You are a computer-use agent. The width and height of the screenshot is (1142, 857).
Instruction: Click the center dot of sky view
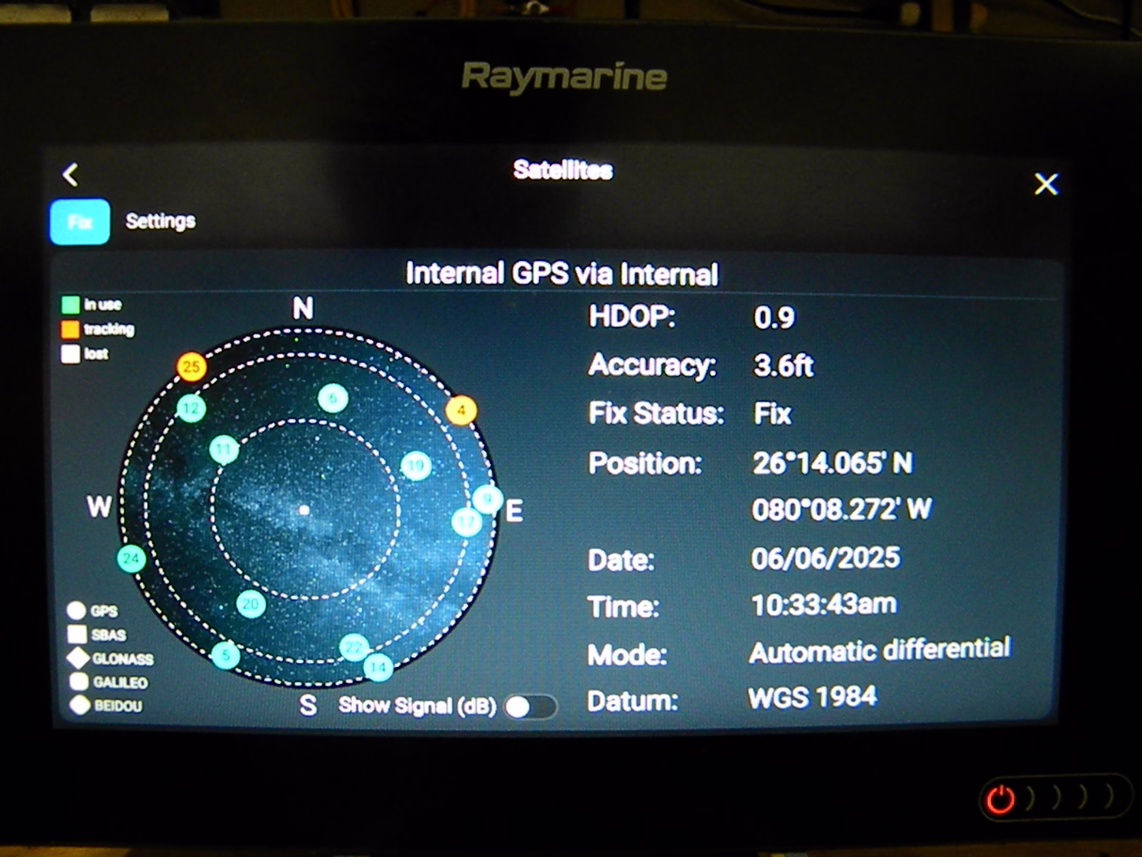[x=304, y=510]
